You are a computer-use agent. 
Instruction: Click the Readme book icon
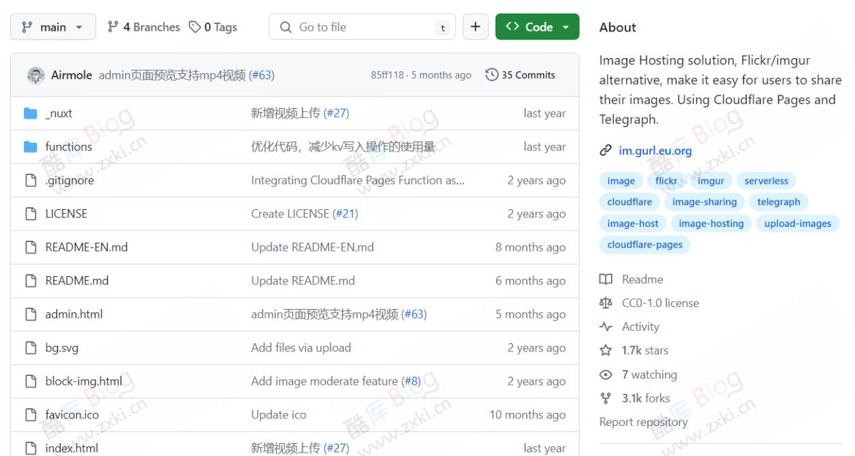pyautogui.click(x=606, y=279)
